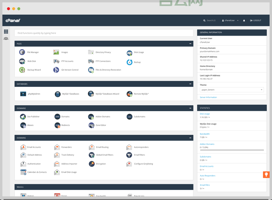Open Configure Greylisting icon
The height and width of the screenshot is (200, 272).
tap(129, 164)
